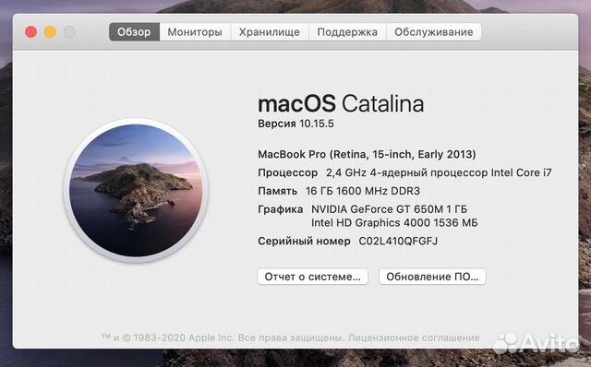
Task: Open the Мониторы tab
Action: click(x=195, y=32)
